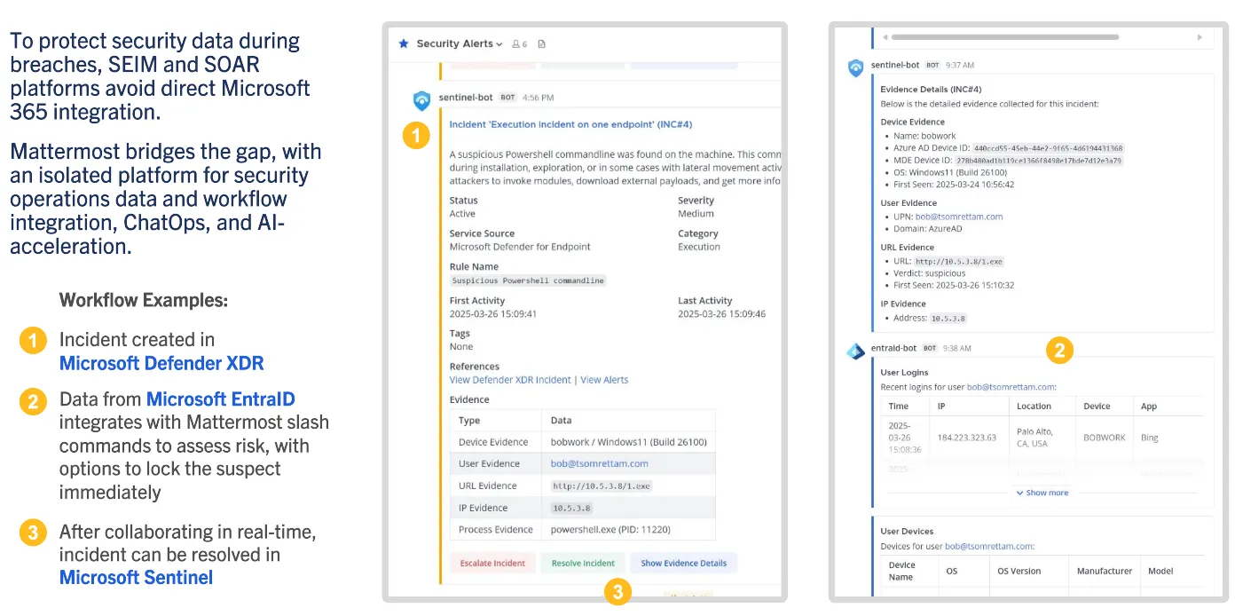Screen dimensions: 1235x616
Task: Click the entraid-bot avatar icon
Action: tap(855, 351)
